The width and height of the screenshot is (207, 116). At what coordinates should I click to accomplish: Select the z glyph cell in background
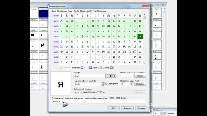tap(43, 76)
